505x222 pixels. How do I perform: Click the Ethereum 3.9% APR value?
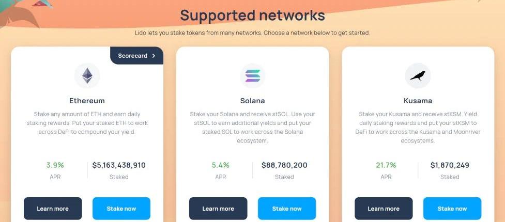[x=55, y=165]
